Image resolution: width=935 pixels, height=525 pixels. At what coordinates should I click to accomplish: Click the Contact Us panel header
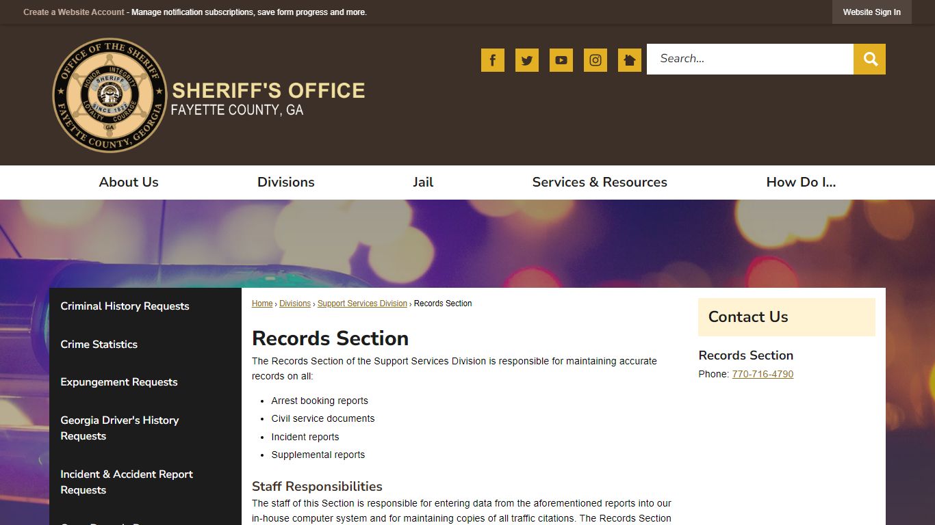(x=786, y=317)
